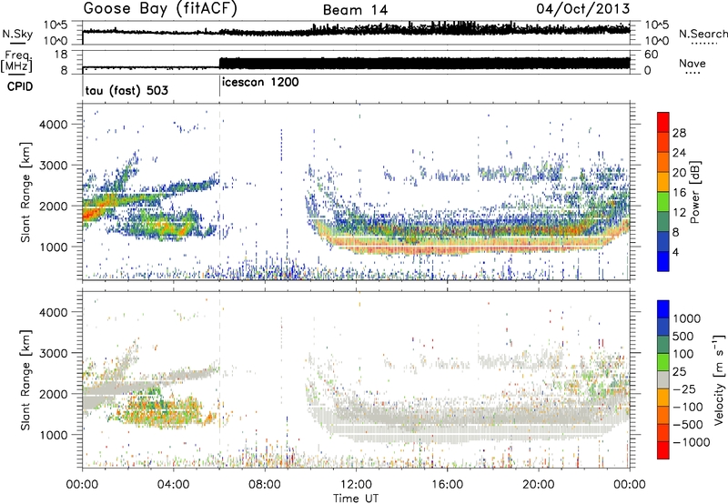Click the 'Freq. [MHz]' axis label
Viewport: 728px width, 504px height.
[x=17, y=62]
